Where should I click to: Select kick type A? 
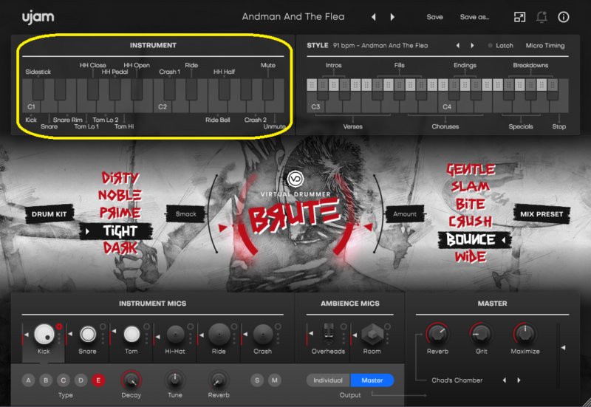28,380
